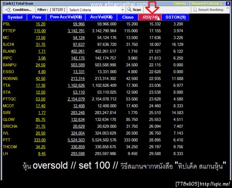Click ESSO AccVal 13,331.000
232x188 pixels.
click(x=107, y=72)
